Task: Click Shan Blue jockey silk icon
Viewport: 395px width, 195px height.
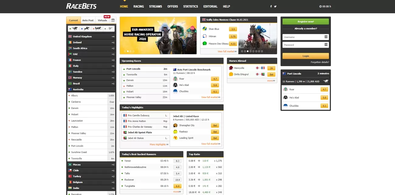Action: [x=205, y=29]
